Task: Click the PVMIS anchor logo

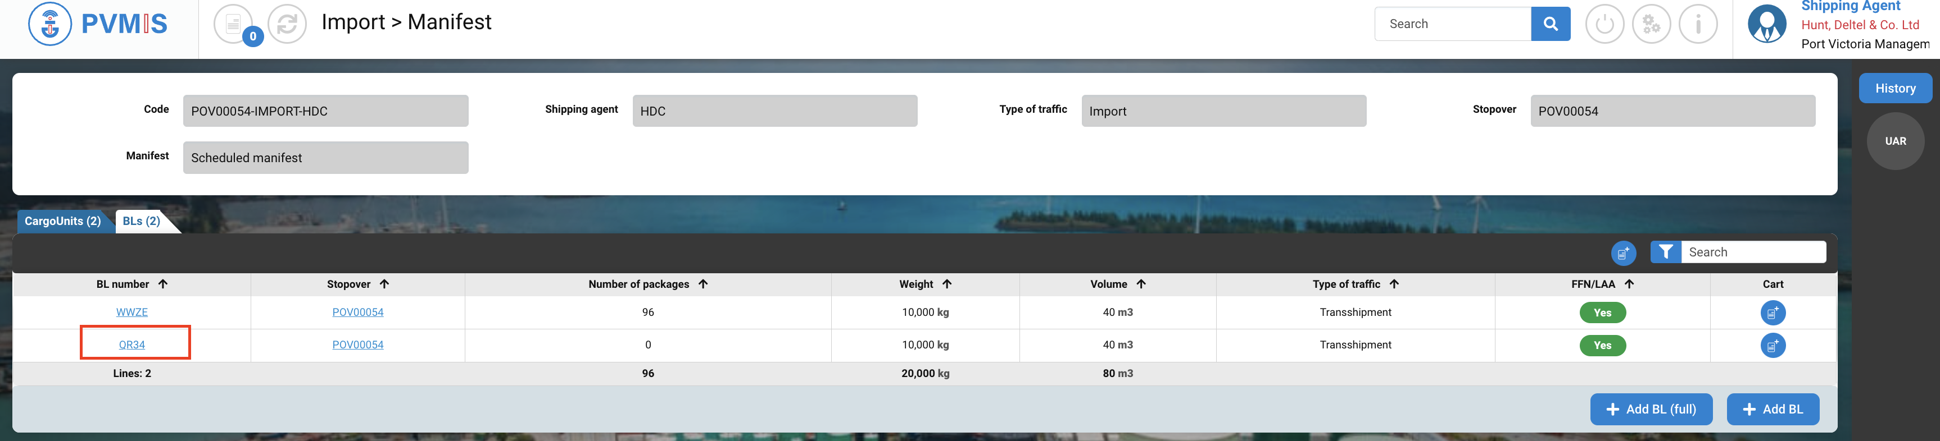Action: [x=49, y=24]
